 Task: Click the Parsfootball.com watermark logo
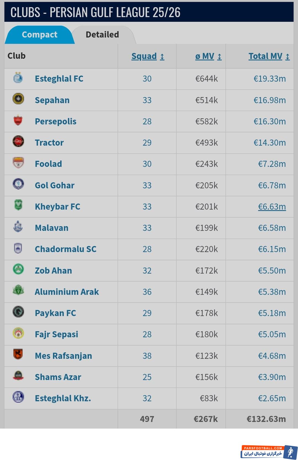pyautogui.click(x=269, y=452)
